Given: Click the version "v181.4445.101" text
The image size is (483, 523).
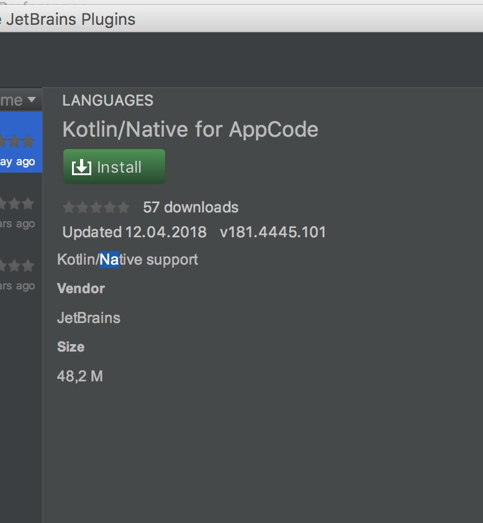Looking at the screenshot, I should (273, 232).
